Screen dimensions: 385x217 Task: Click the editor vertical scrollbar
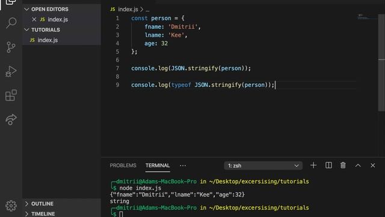click(381, 63)
